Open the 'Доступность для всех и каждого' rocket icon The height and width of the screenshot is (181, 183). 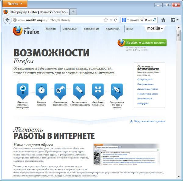coord(117,90)
